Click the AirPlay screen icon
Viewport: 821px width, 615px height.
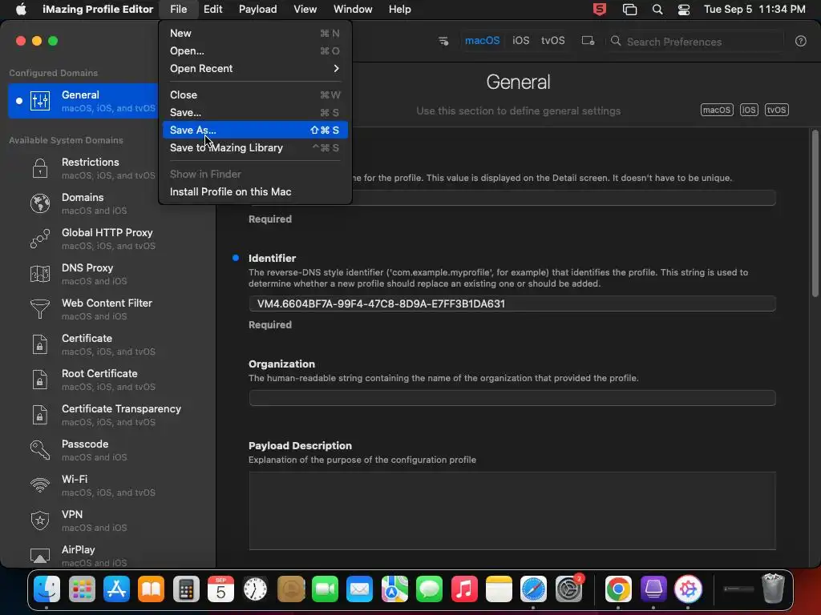[x=40, y=556]
